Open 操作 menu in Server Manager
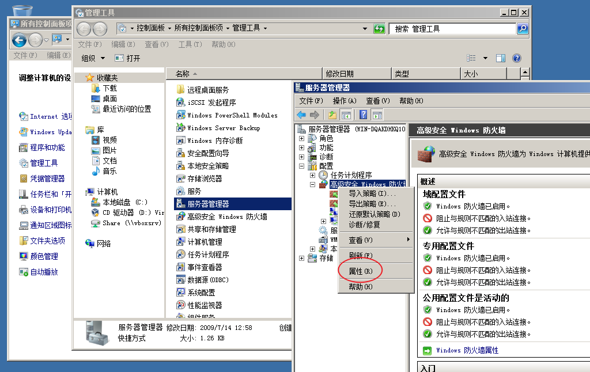Screen dimensions: 590x372 [345, 101]
